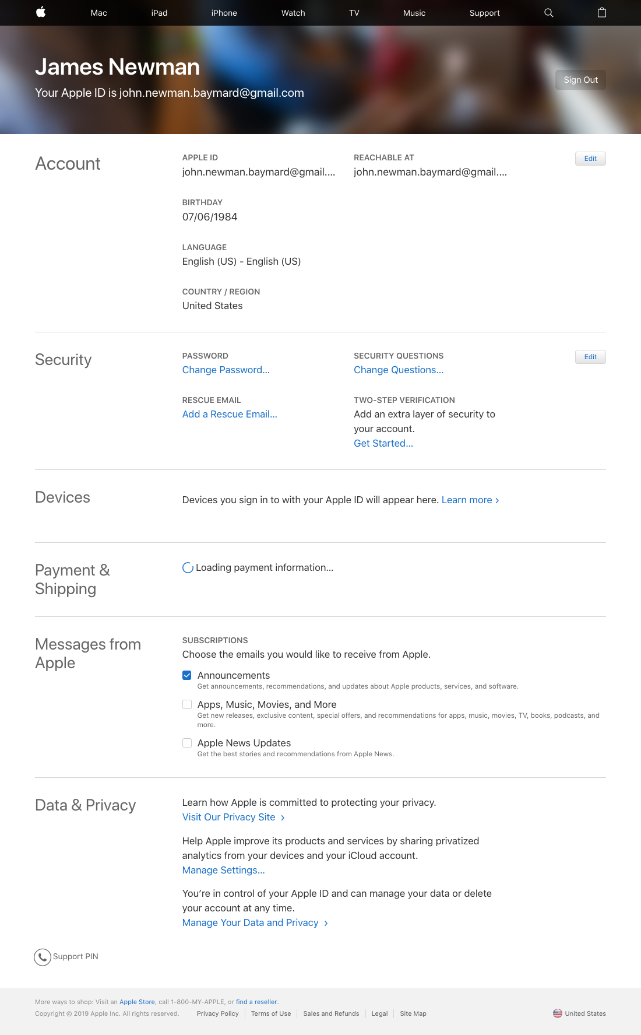Screen dimensions: 641x1035
Task: Add a Rescue Email
Action: [x=229, y=414]
